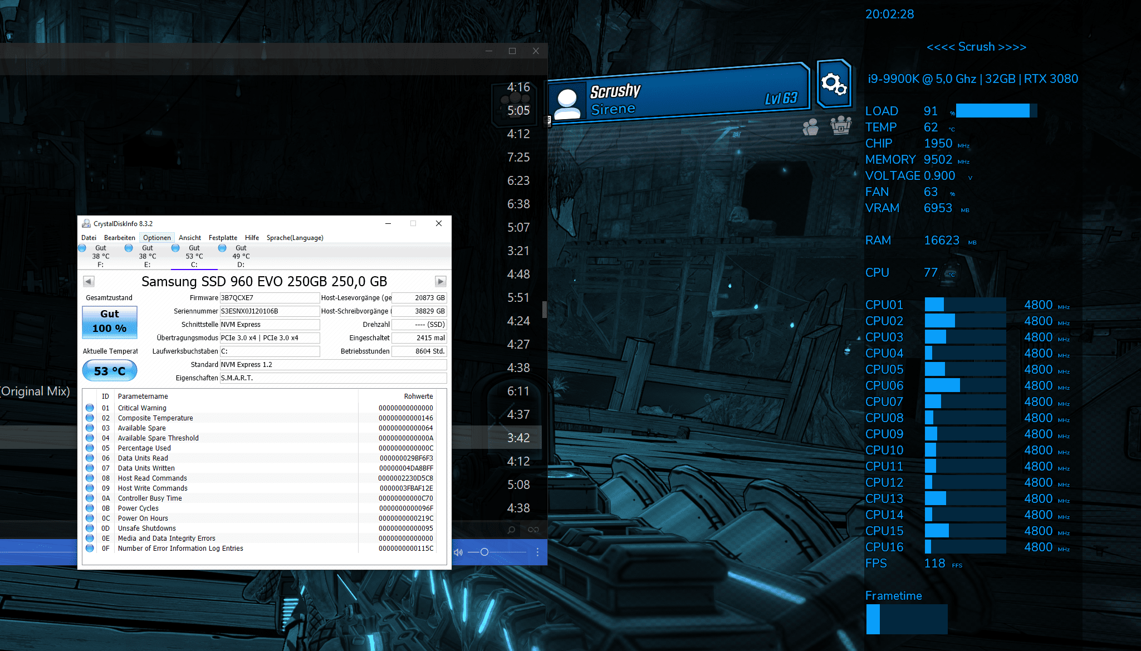Minimize the CrystalDiskInfo window
This screenshot has height=651, width=1141.
point(388,223)
